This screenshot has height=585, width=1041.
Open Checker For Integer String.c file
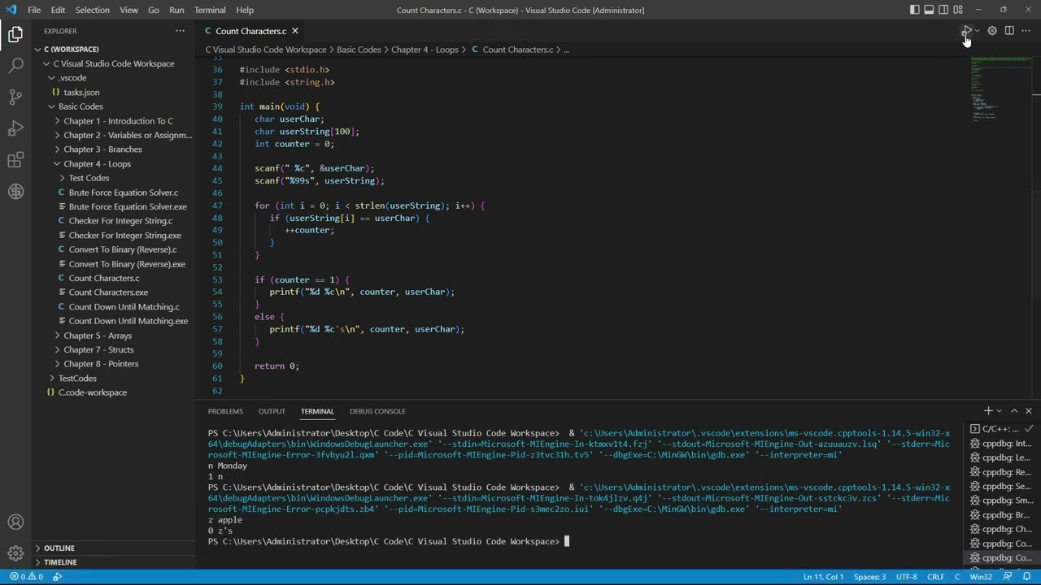(x=114, y=221)
